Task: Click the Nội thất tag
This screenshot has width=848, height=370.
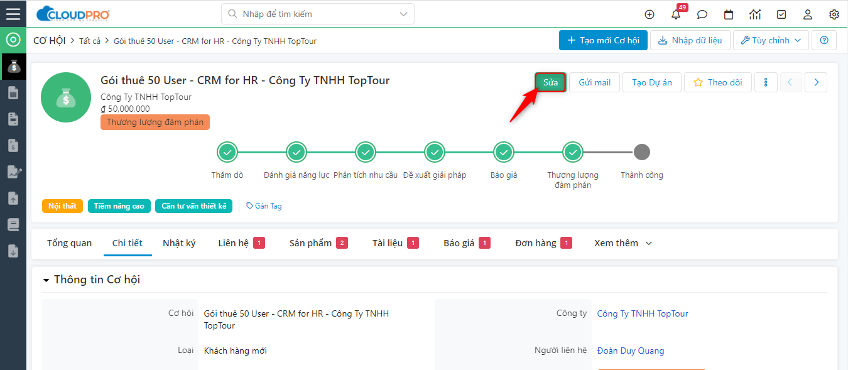Action: 62,206
